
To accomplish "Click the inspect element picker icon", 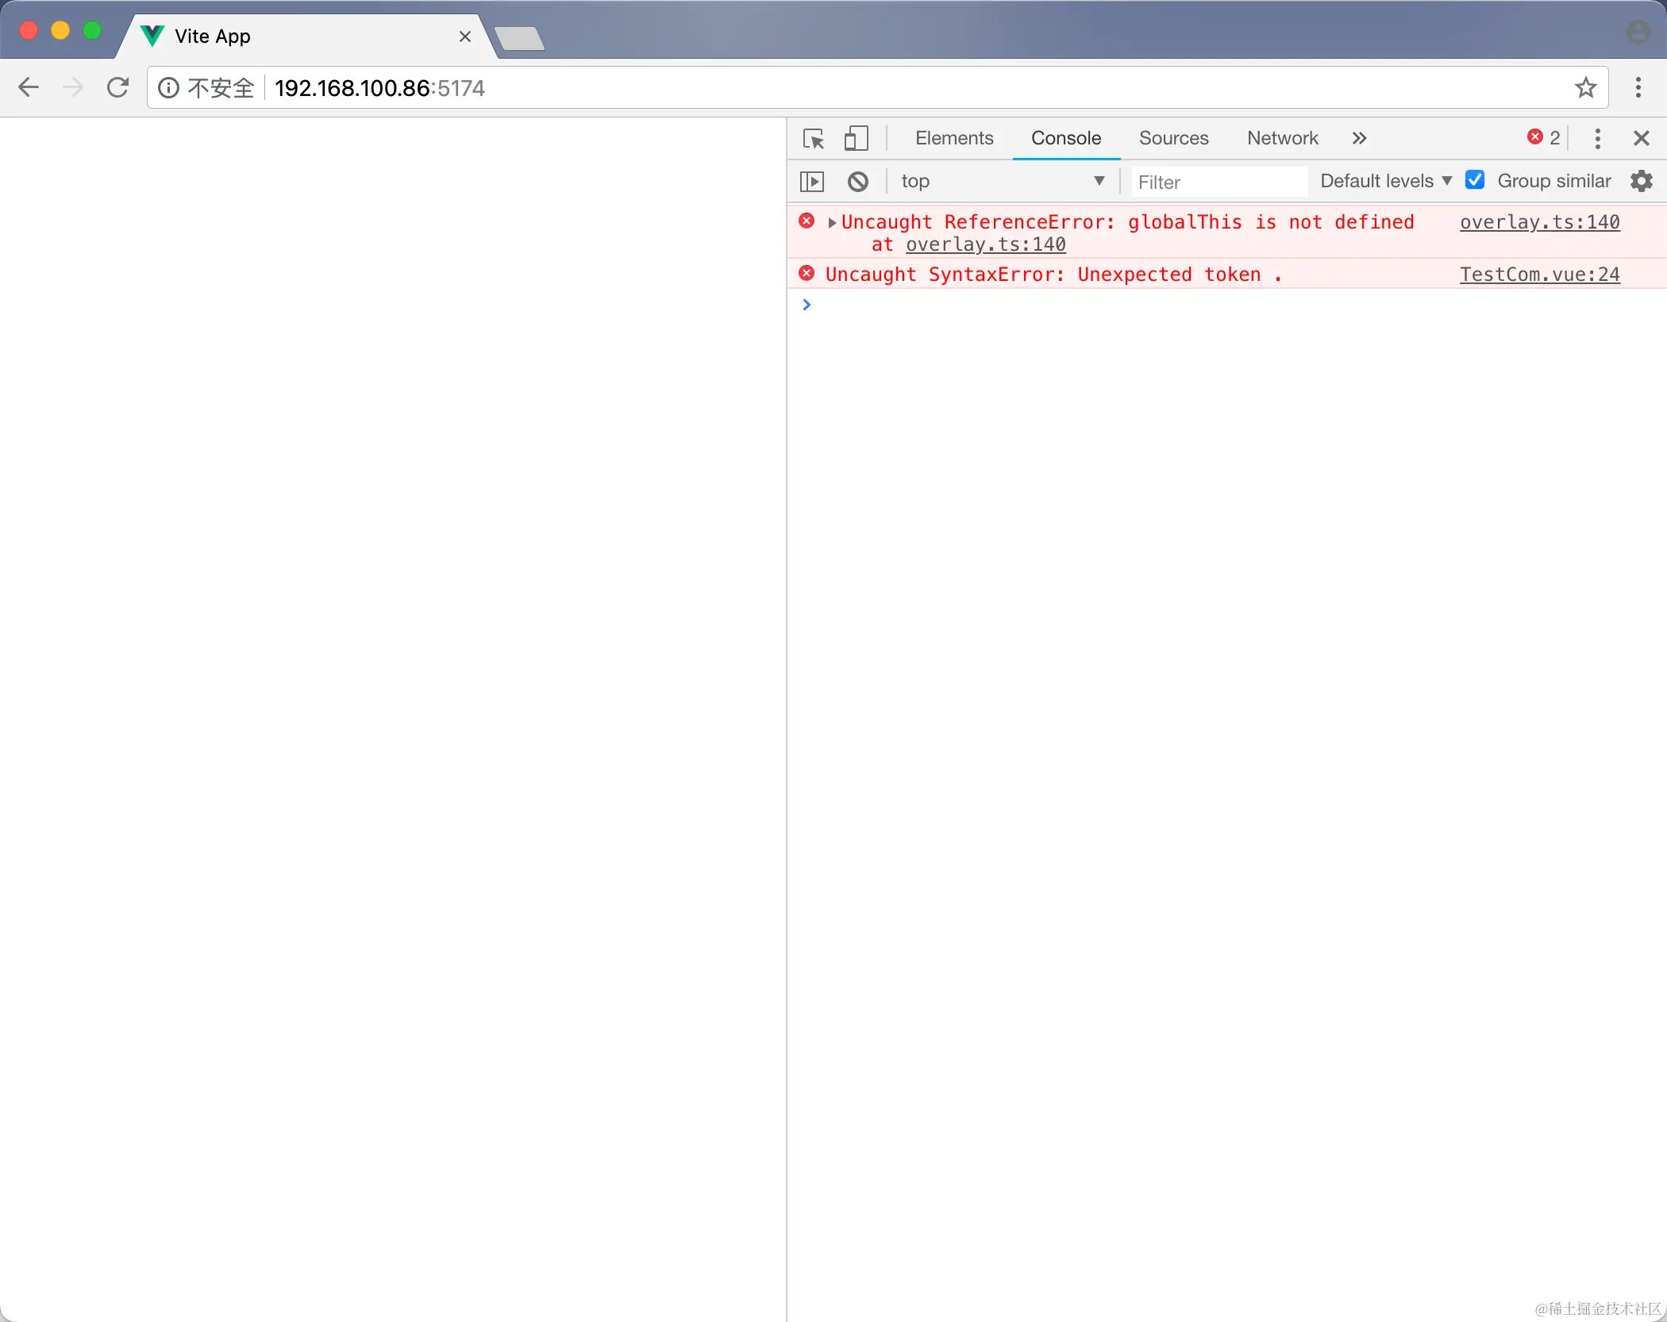I will coord(814,139).
